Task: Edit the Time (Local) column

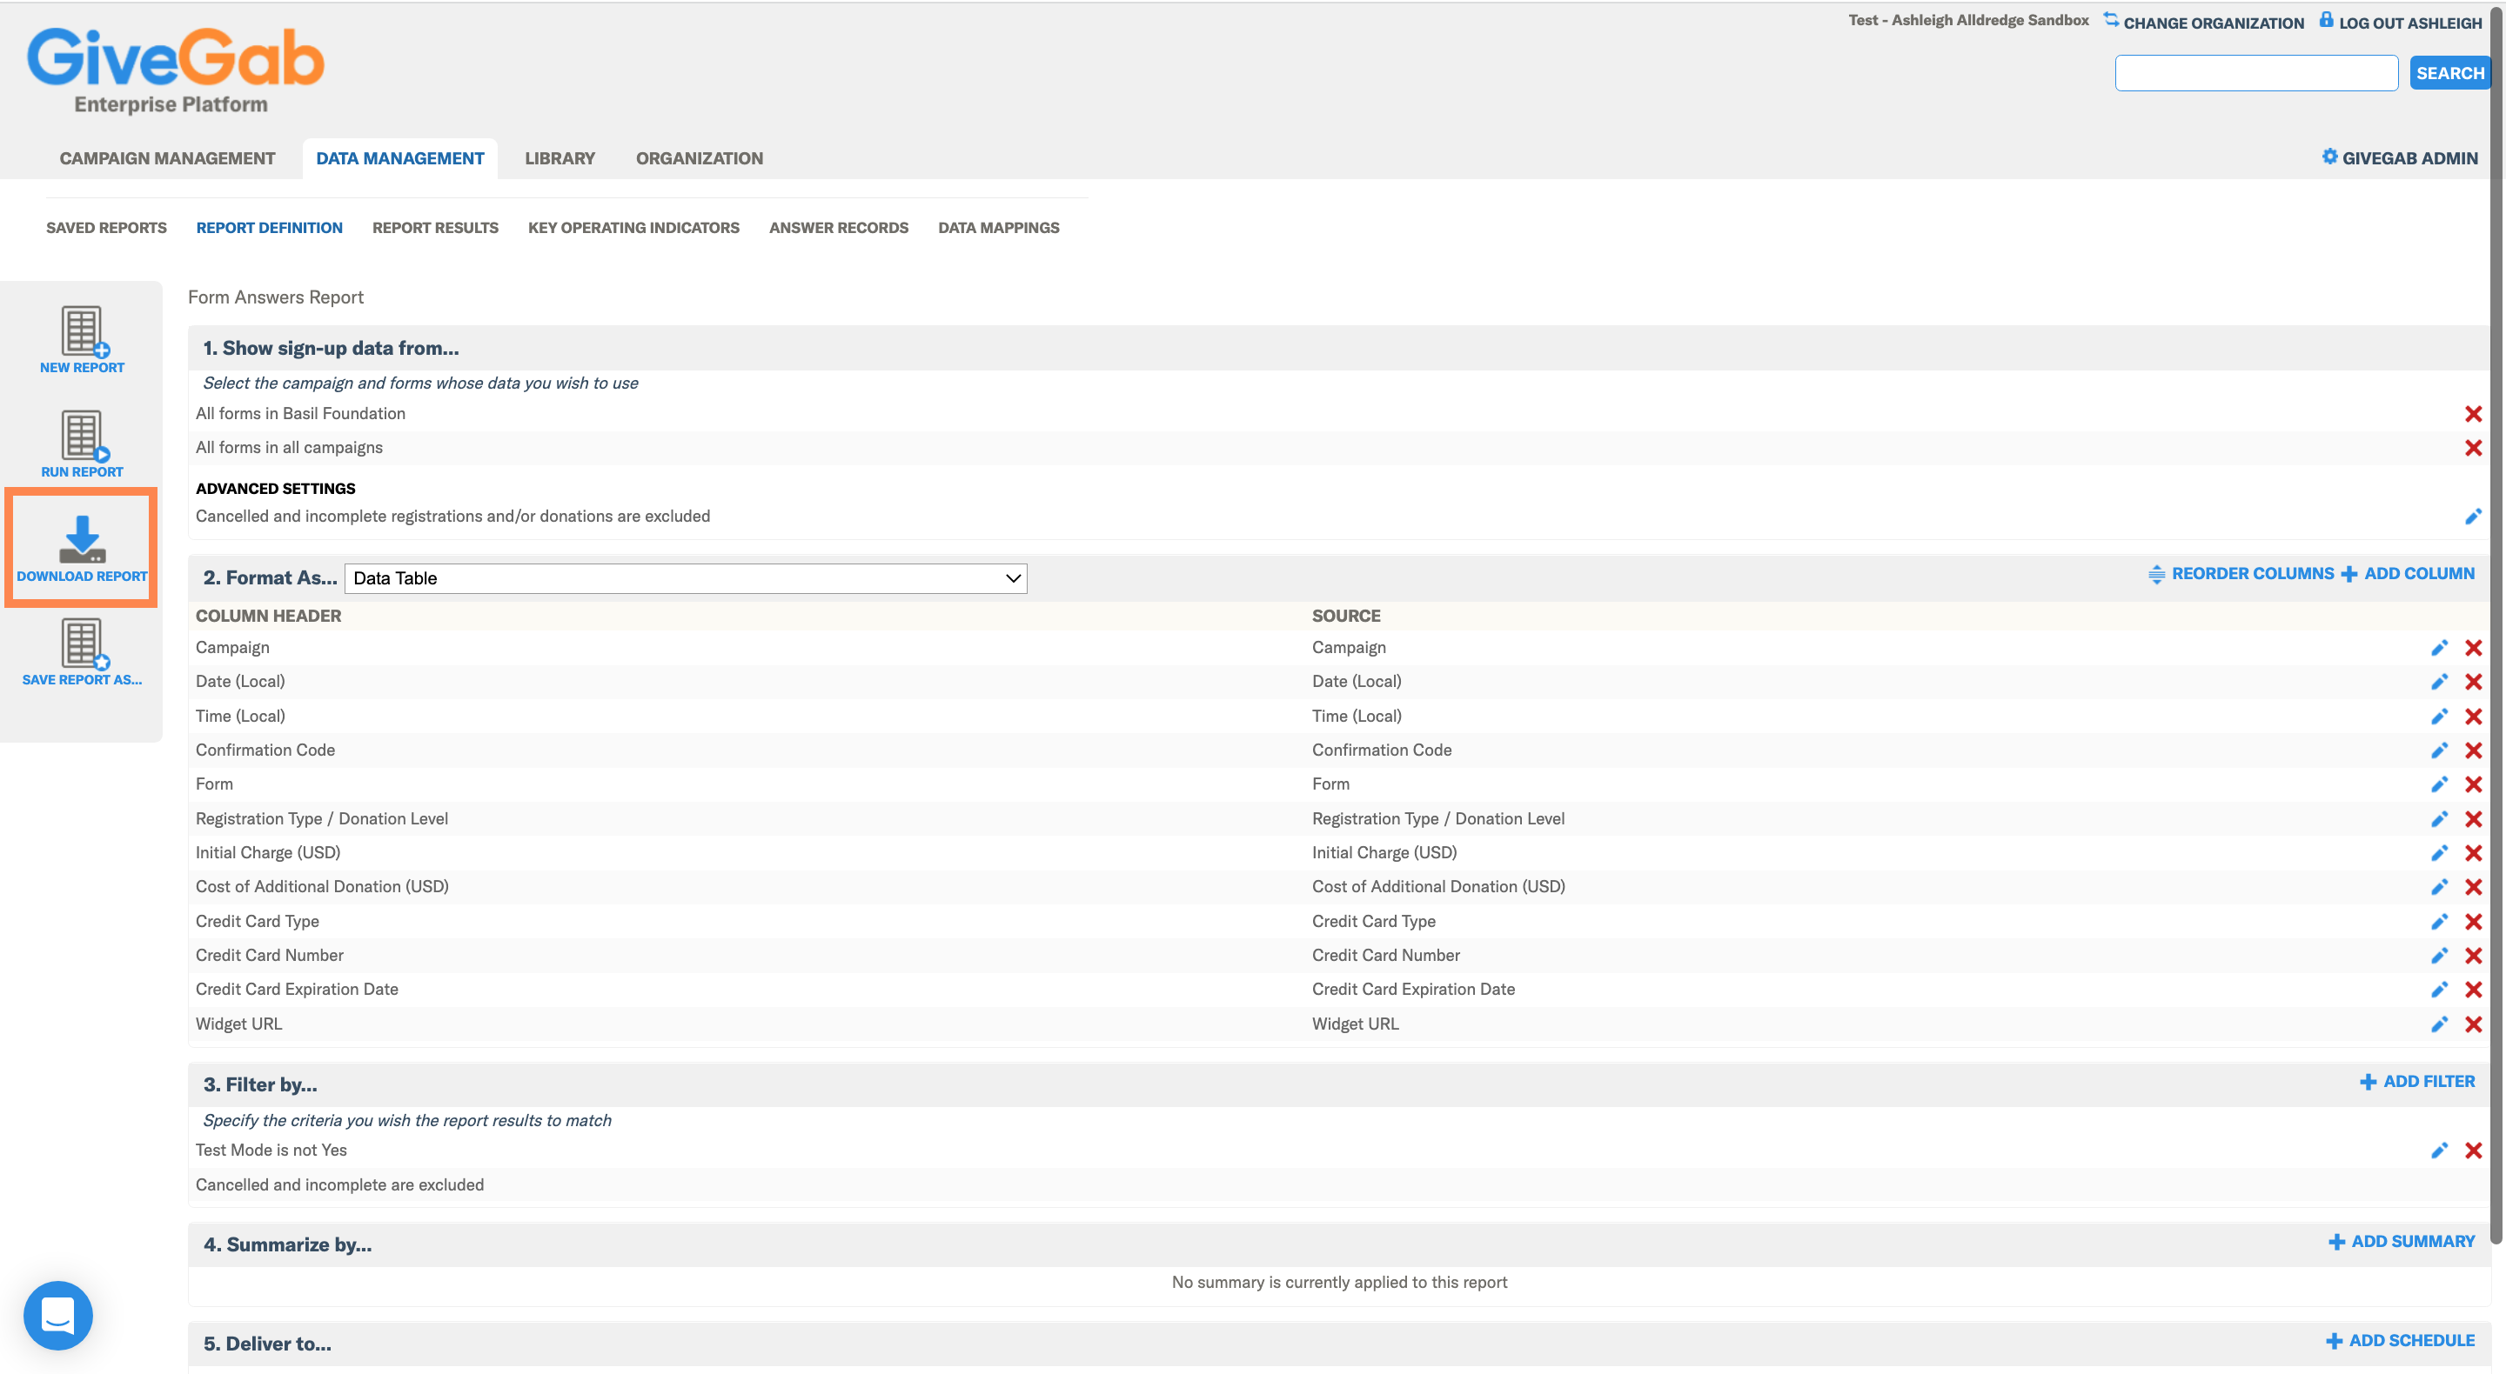Action: click(2439, 717)
